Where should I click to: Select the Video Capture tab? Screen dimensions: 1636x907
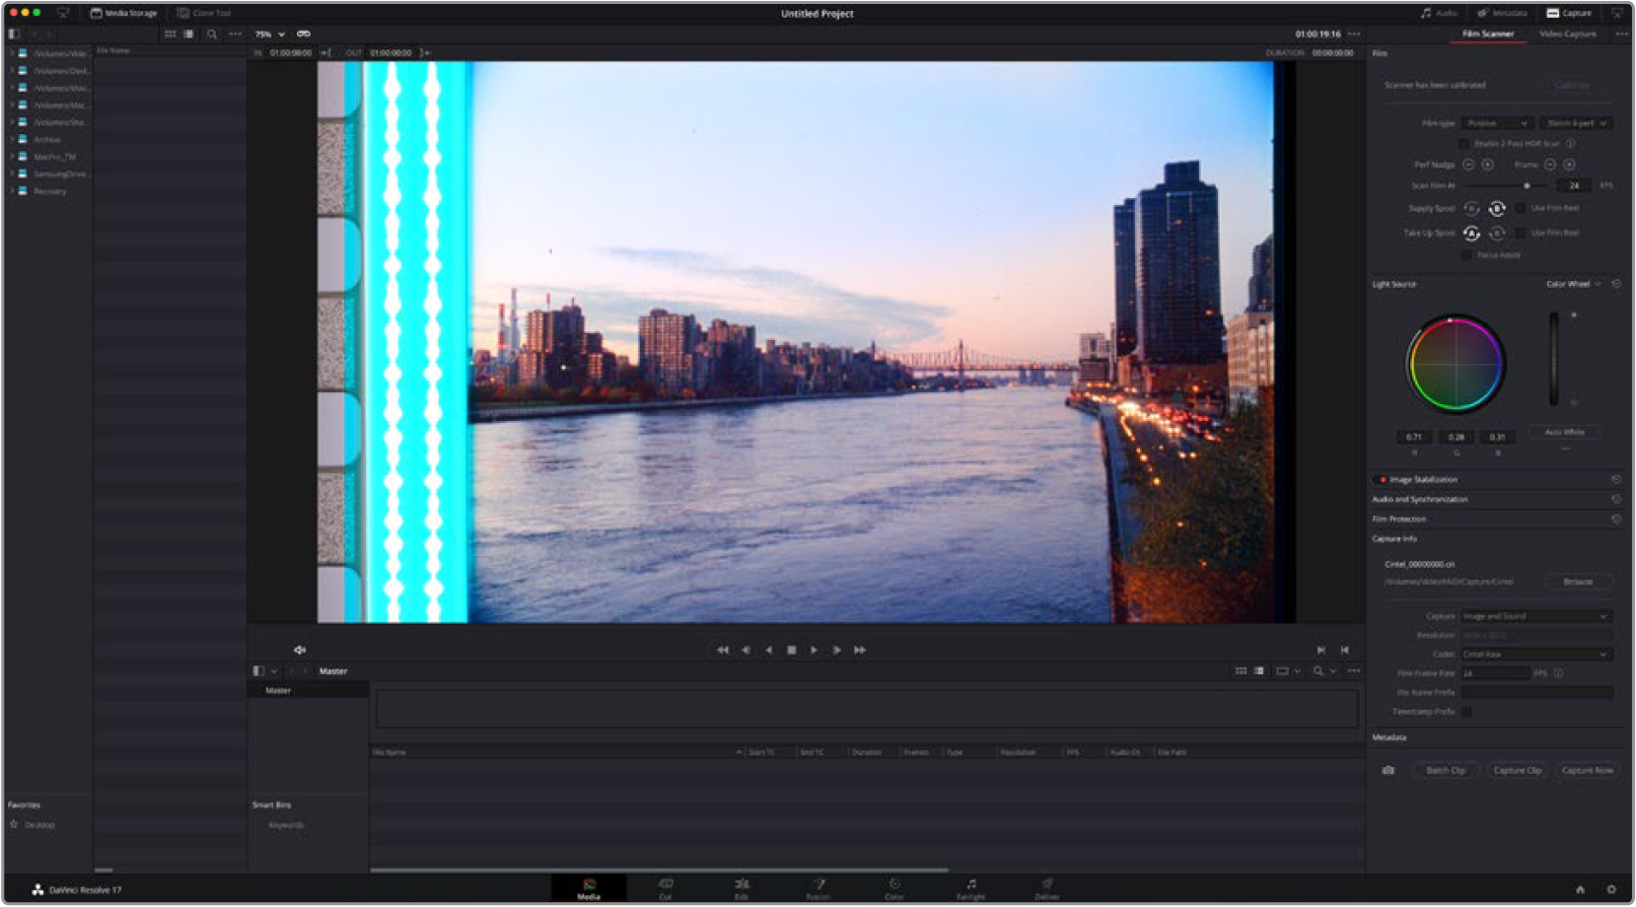1567,34
